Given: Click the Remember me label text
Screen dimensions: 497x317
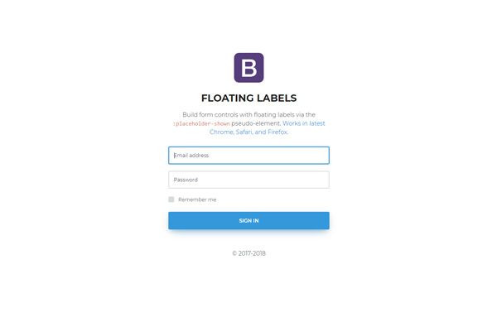Looking at the screenshot, I should [197, 199].
